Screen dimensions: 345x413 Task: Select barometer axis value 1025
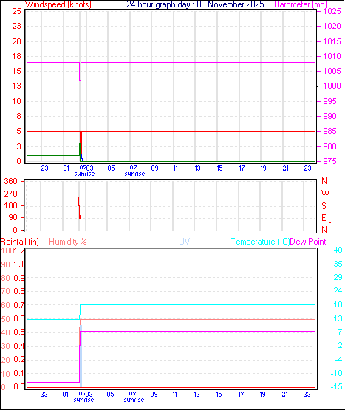point(332,11)
